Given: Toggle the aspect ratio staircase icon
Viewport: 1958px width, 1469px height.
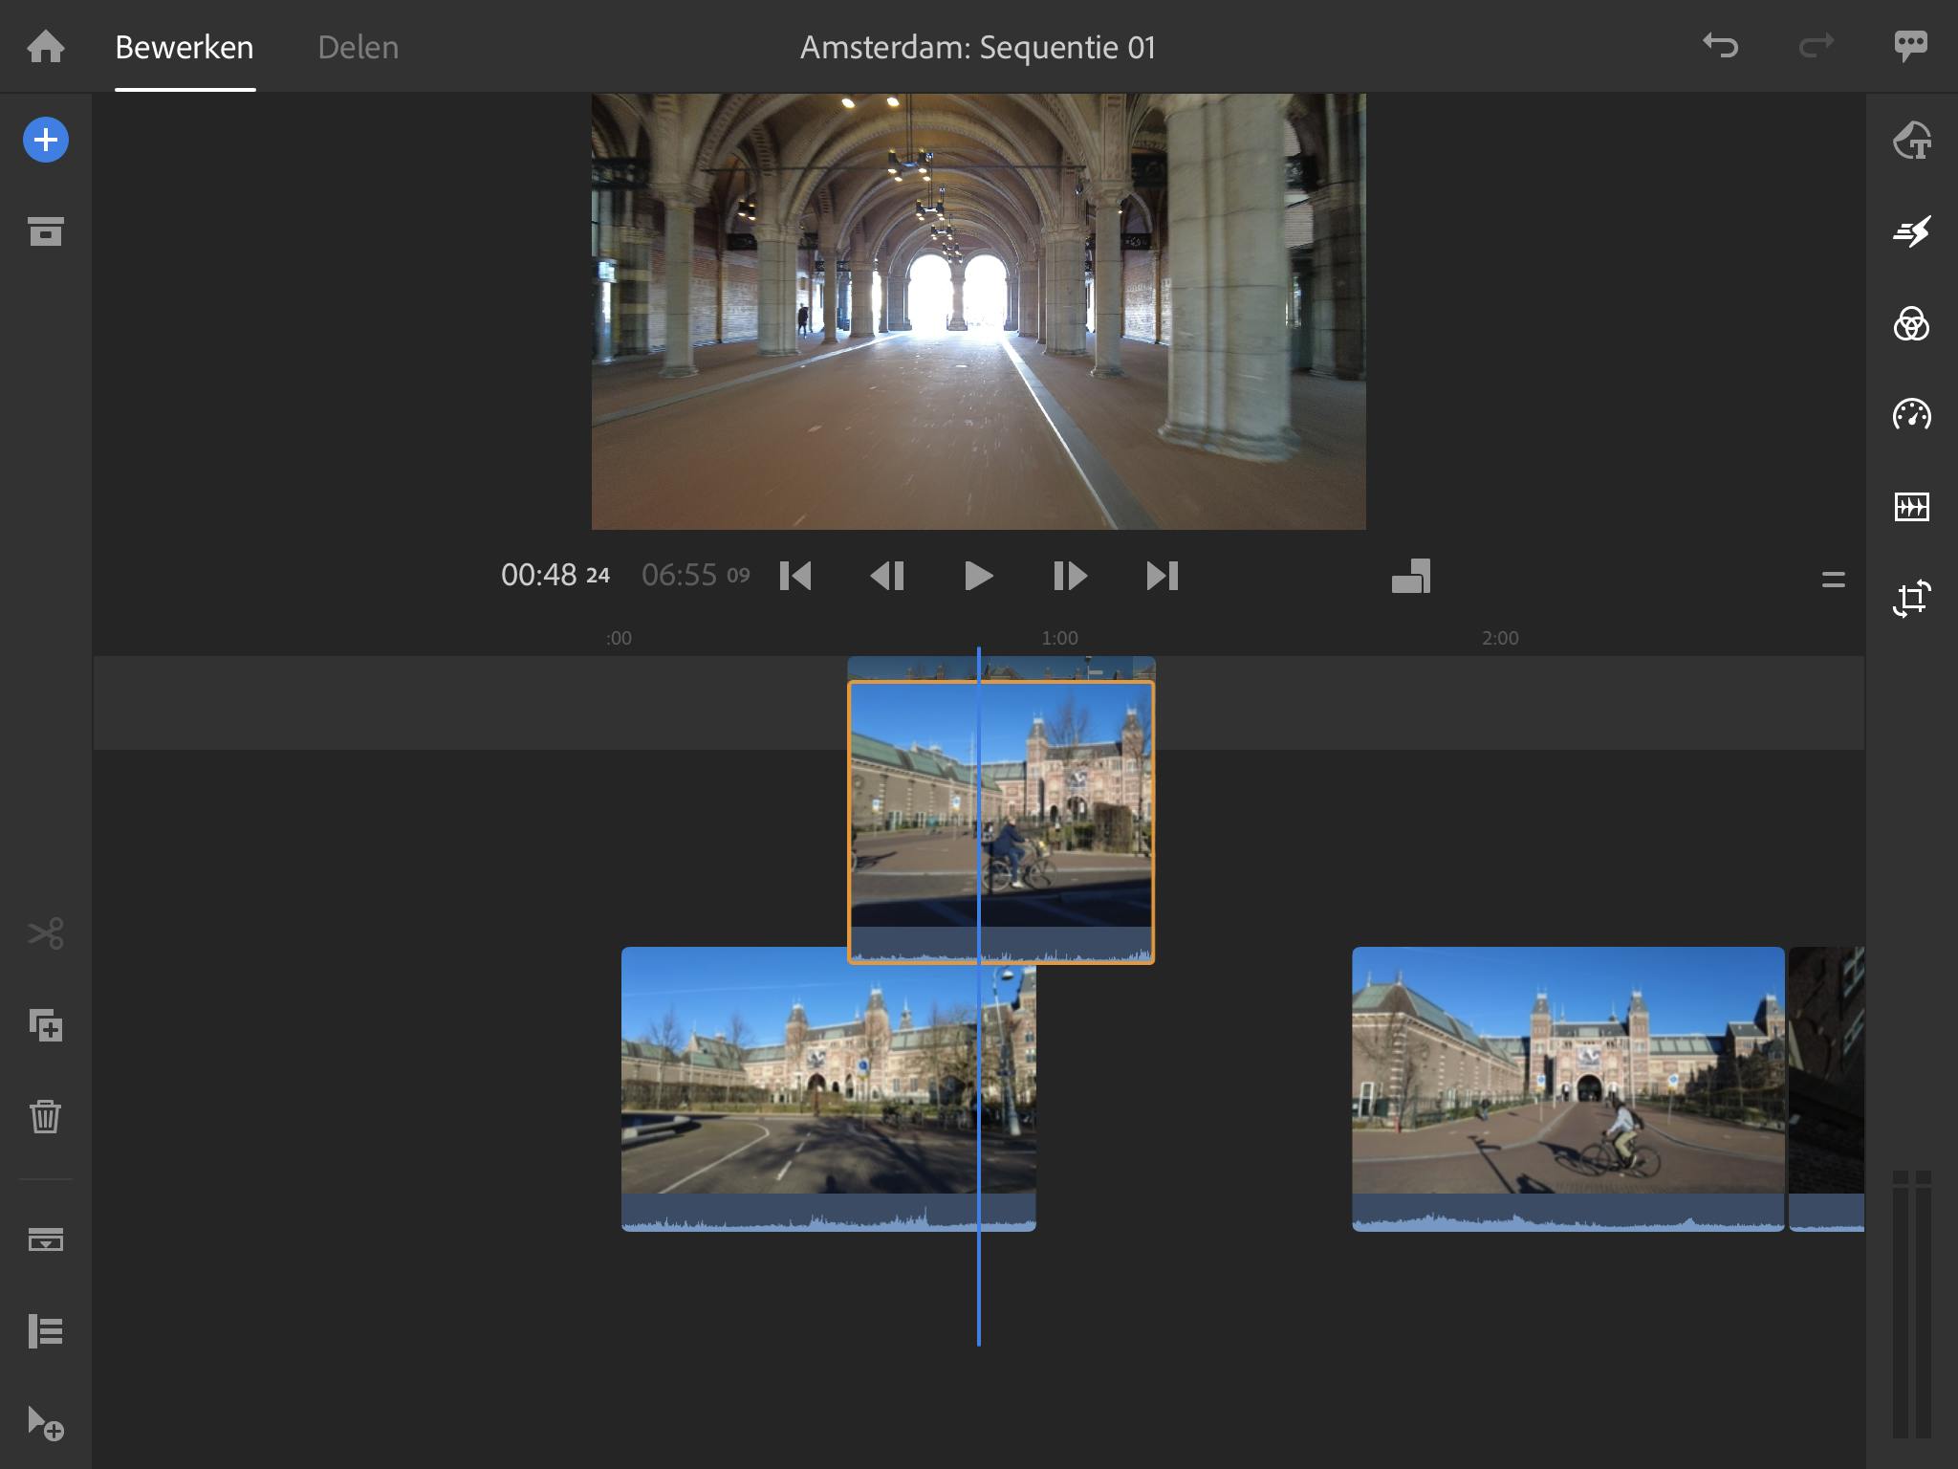Looking at the screenshot, I should click(x=1411, y=577).
